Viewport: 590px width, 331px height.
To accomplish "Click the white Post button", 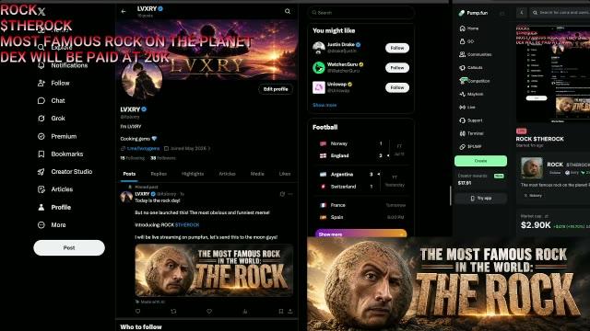I will (x=69, y=247).
